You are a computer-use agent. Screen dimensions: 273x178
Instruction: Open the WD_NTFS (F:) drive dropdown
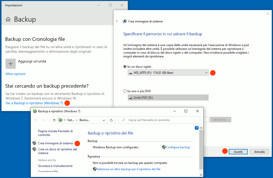168,73
